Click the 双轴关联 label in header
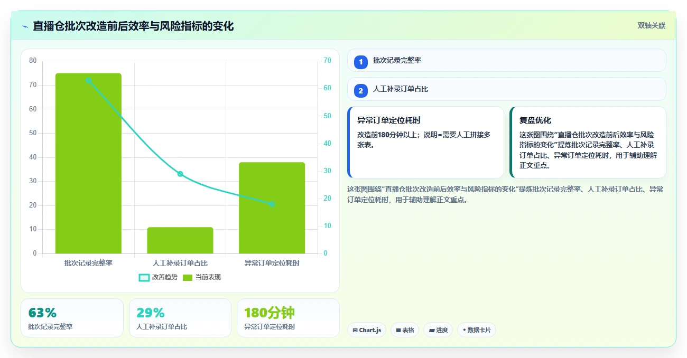Screen dimensions: 687x358 click(x=651, y=26)
